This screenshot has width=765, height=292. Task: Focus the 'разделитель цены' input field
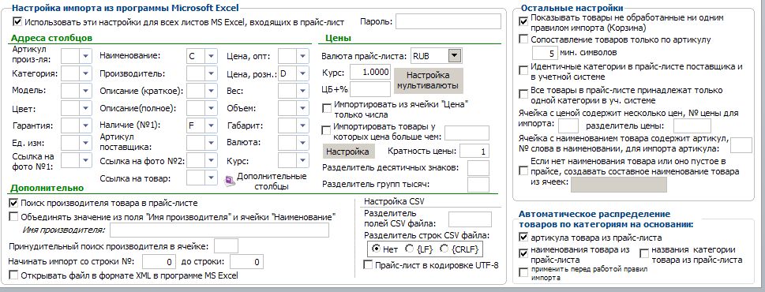click(692, 125)
